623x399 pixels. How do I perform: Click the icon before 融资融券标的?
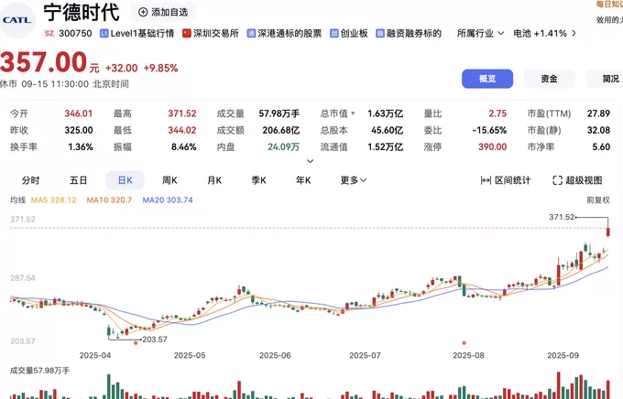point(380,33)
